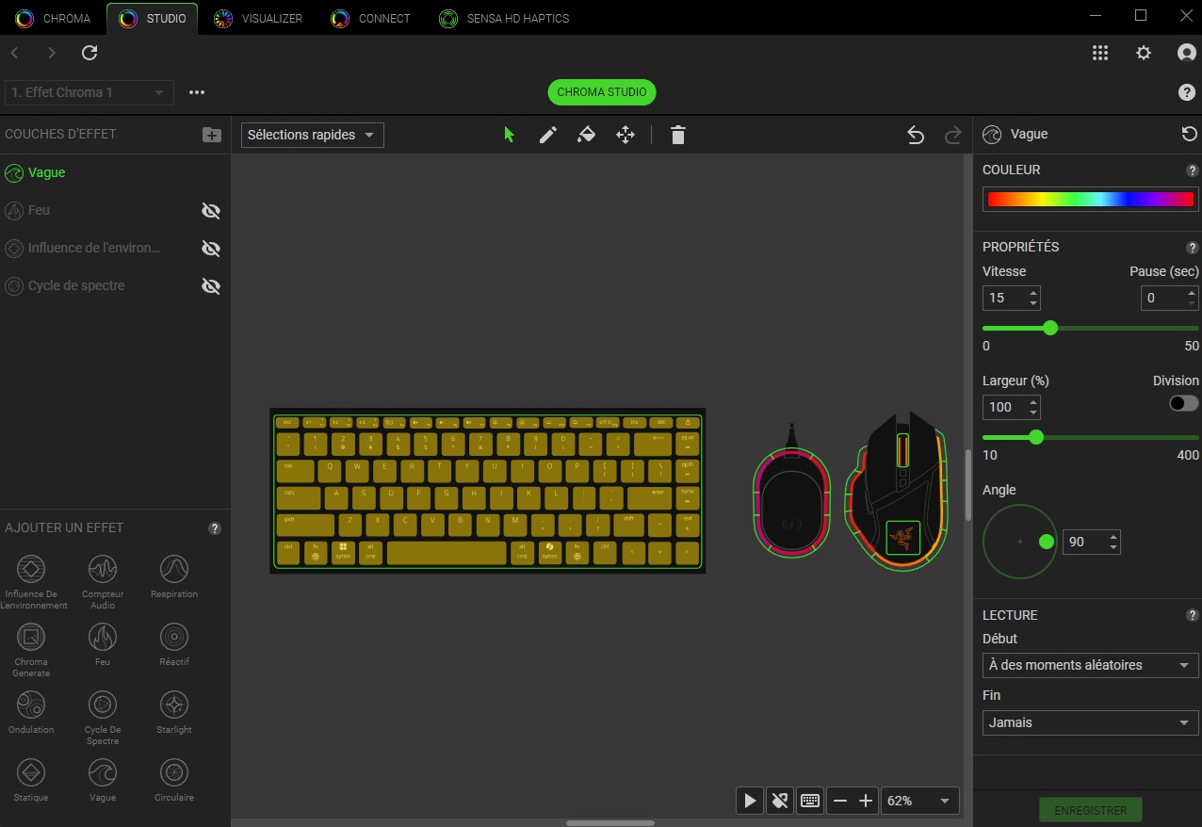Toggle visibility of Influence de l'environ layer
The image size is (1202, 827).
[x=211, y=249]
